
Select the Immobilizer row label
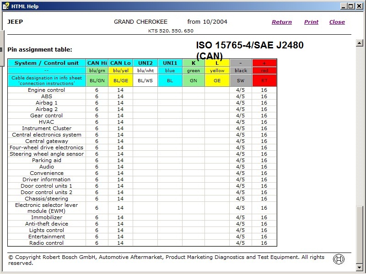tap(47, 217)
